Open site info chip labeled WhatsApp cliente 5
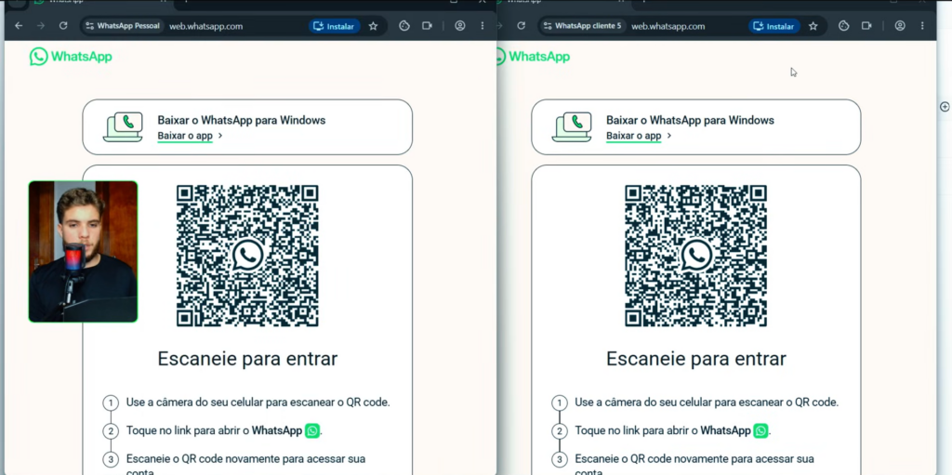Viewport: 952px width, 475px height. [582, 26]
